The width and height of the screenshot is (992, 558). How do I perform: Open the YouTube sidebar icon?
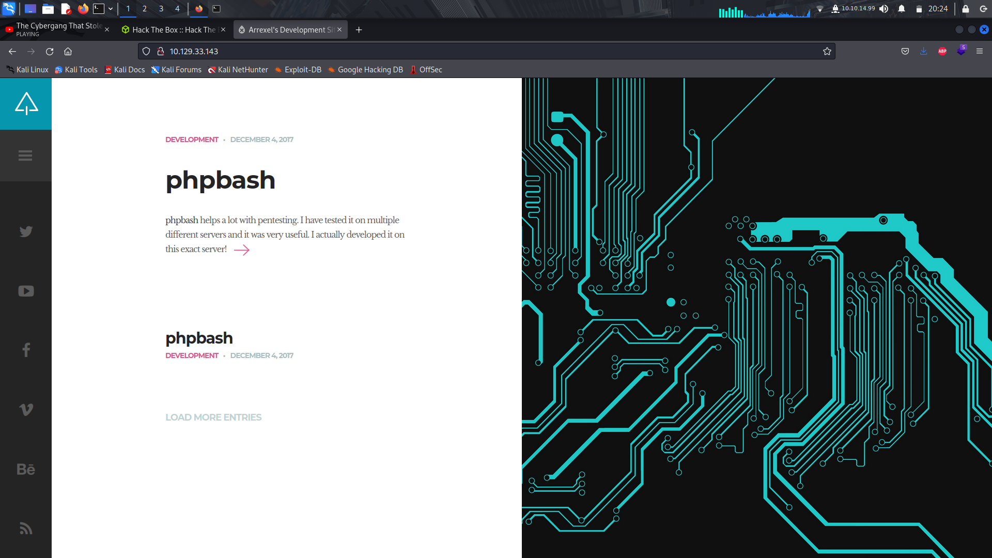point(26,291)
